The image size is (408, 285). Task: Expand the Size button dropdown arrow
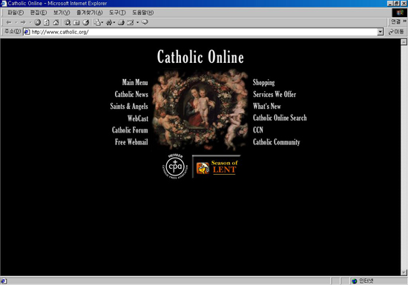tap(114, 23)
